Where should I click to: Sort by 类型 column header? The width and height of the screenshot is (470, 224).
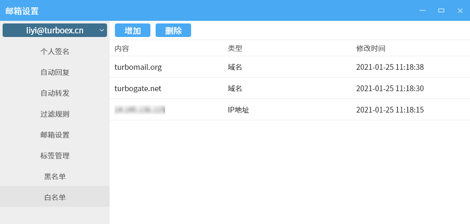235,48
